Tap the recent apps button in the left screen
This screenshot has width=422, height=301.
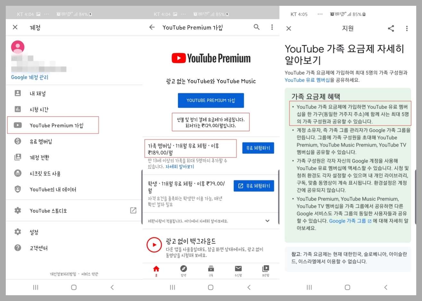point(36,287)
